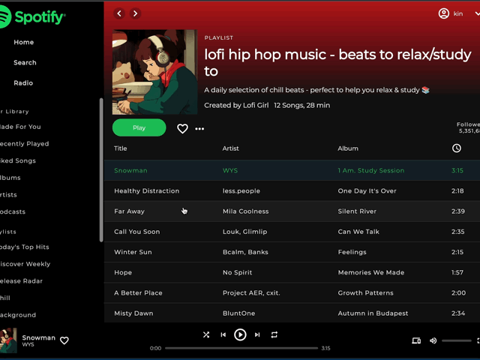480x360 pixels.
Task: Skip to the next track
Action: (257, 335)
